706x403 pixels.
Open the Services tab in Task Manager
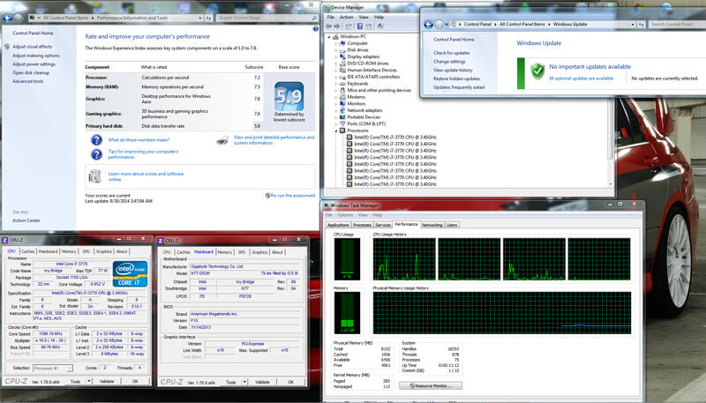tap(383, 225)
